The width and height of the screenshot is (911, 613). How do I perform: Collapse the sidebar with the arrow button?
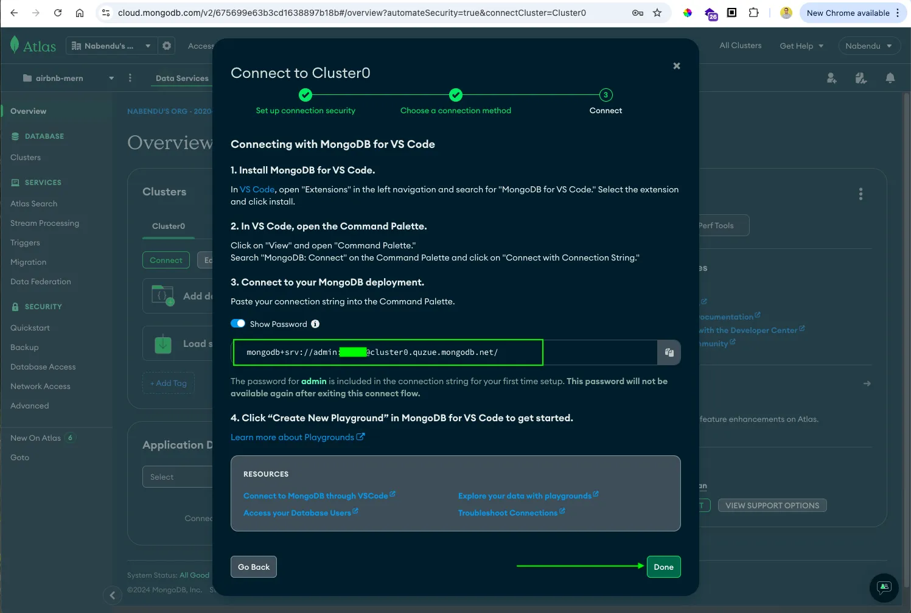tap(112, 595)
